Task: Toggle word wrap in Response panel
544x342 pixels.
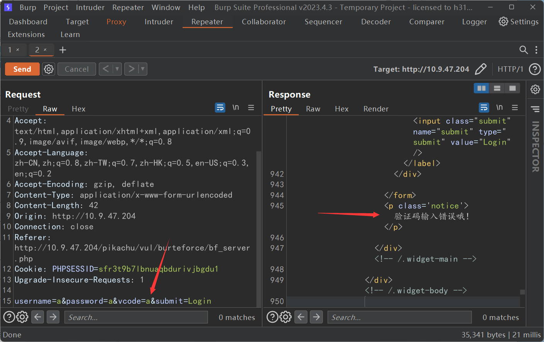Action: (x=484, y=108)
